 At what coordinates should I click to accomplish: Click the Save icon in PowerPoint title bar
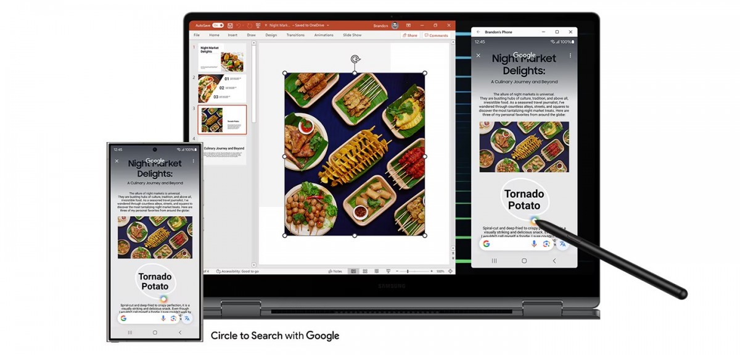(230, 25)
